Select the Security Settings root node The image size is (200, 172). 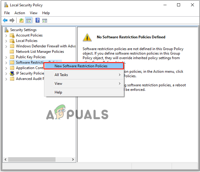pos(23,30)
